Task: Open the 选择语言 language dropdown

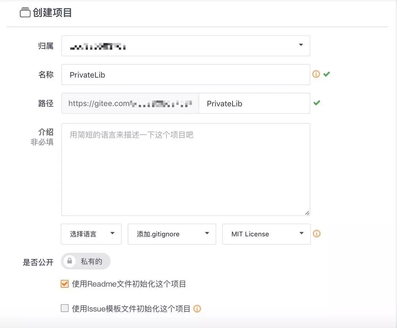Action: 91,234
